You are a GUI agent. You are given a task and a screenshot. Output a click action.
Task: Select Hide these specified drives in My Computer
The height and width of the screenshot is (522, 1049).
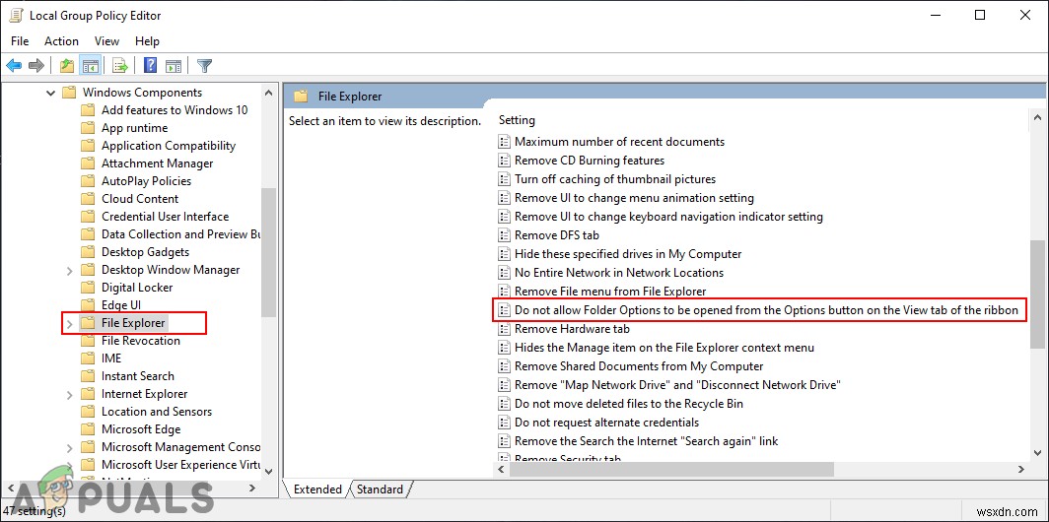point(628,254)
